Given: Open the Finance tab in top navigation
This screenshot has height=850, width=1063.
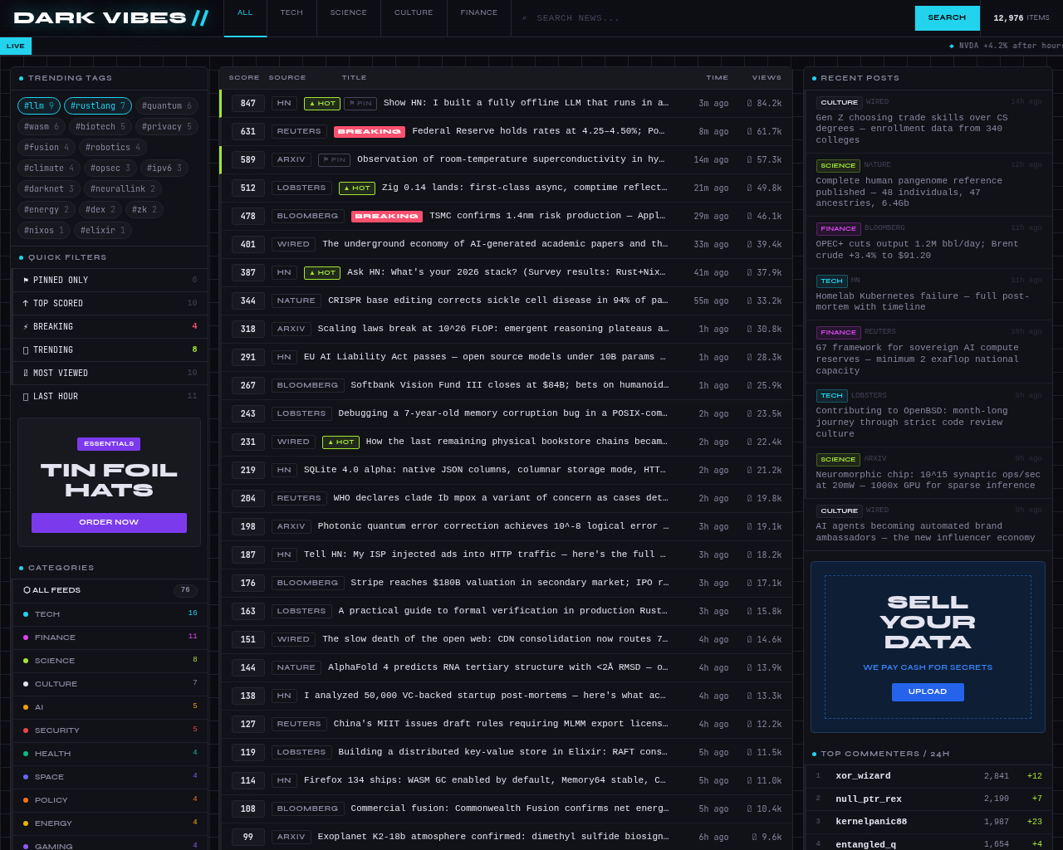Looking at the screenshot, I should point(479,13).
